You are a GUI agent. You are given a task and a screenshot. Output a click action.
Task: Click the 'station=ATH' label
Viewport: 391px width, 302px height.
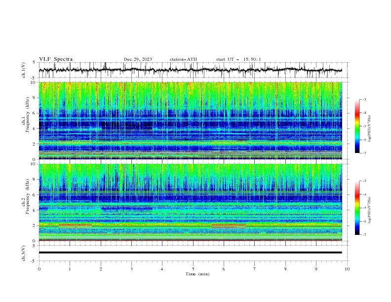pyautogui.click(x=183, y=59)
